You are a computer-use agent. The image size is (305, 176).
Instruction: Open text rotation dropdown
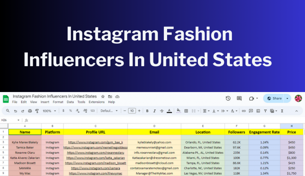click(234, 111)
